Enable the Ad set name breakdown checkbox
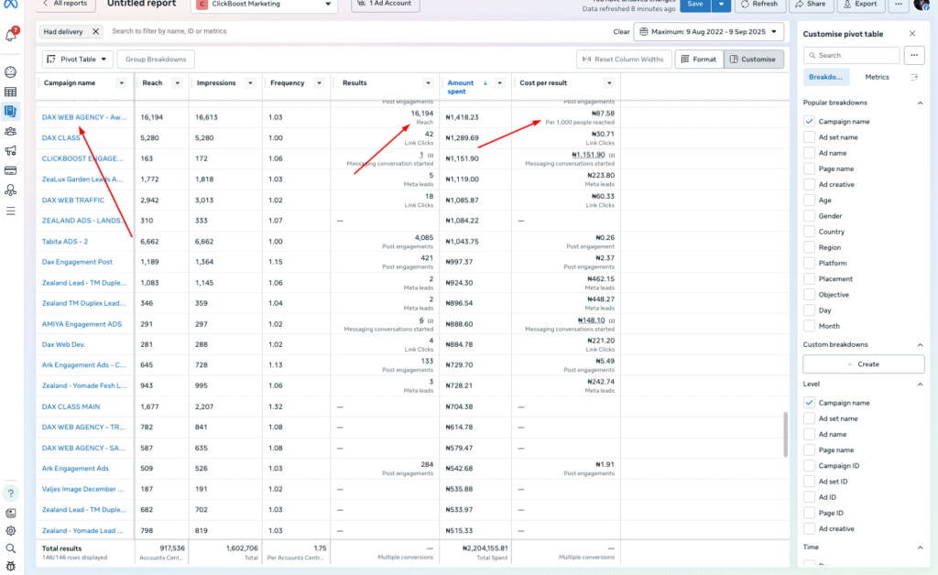Viewport: 938px width, 575px height. [809, 137]
